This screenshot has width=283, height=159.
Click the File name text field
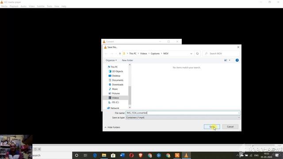click(x=181, y=113)
